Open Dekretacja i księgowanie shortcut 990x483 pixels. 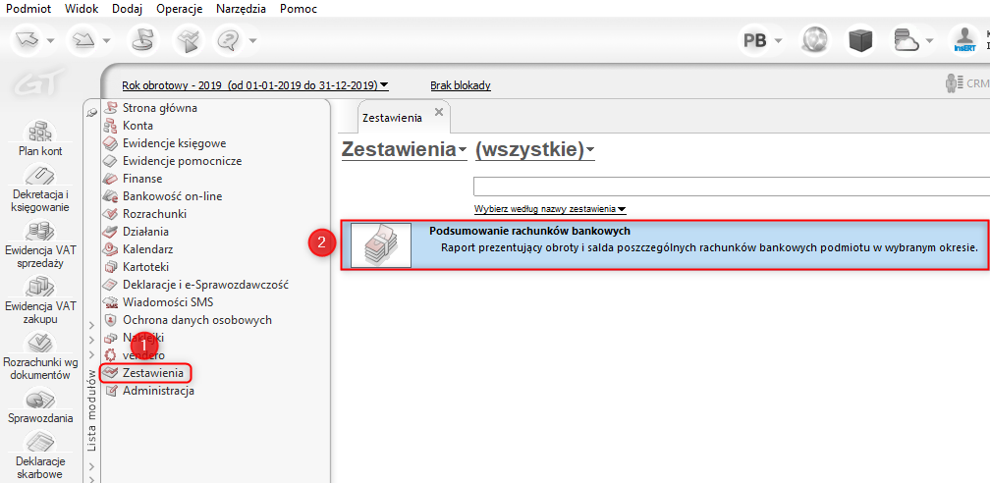[x=40, y=189]
